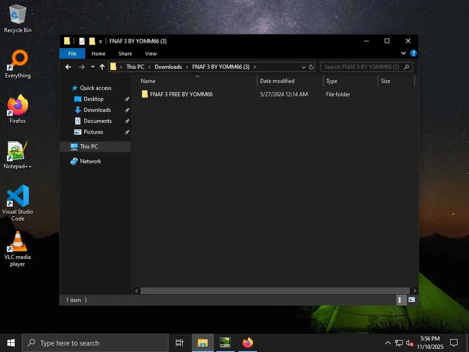Open the notification center icon
This screenshot has width=469, height=352.
coord(454,343)
